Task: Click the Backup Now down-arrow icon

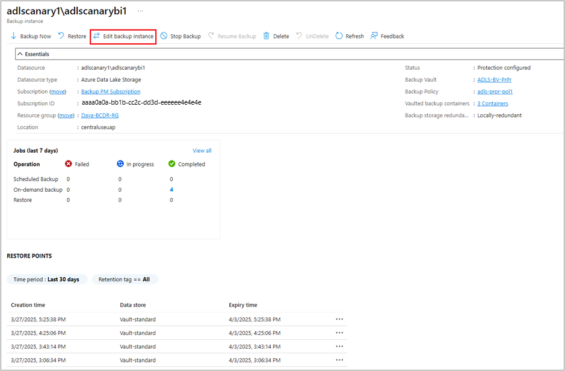Action: point(13,36)
